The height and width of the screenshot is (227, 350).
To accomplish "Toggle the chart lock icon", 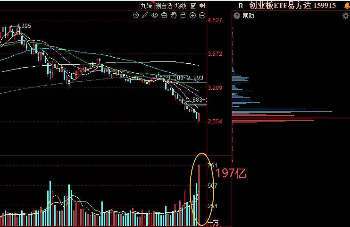I will click(x=183, y=15).
